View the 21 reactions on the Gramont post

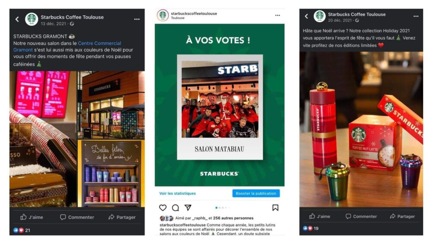click(22, 230)
